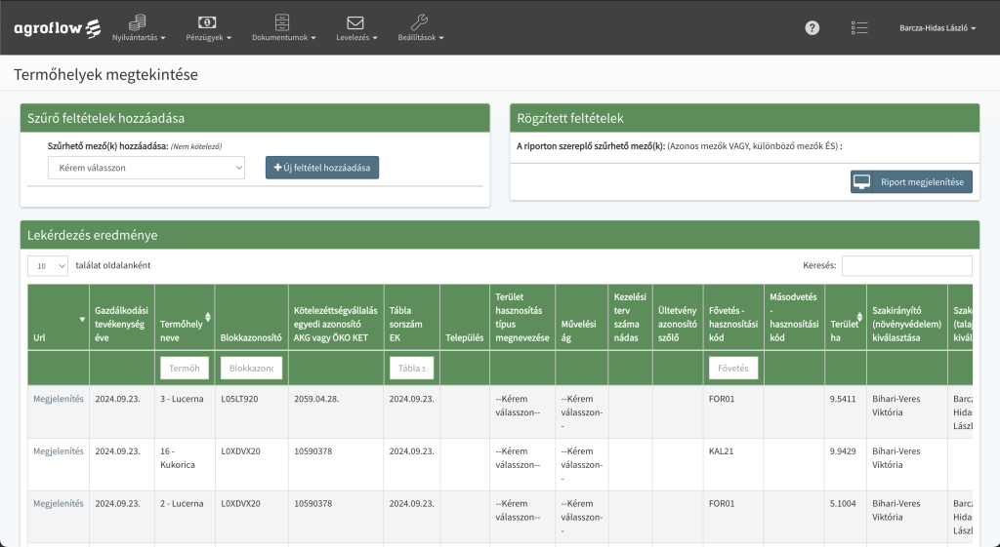
Task: Open the task list icon in header
Action: 858,28
